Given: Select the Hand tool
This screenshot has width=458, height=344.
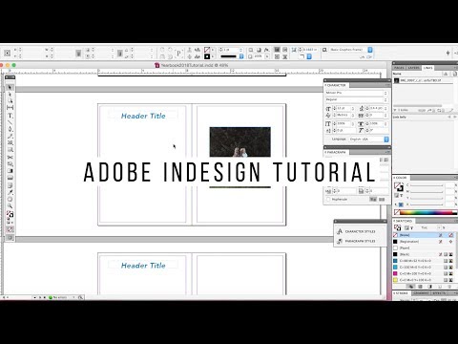Looking at the screenshot, I should (10, 199).
